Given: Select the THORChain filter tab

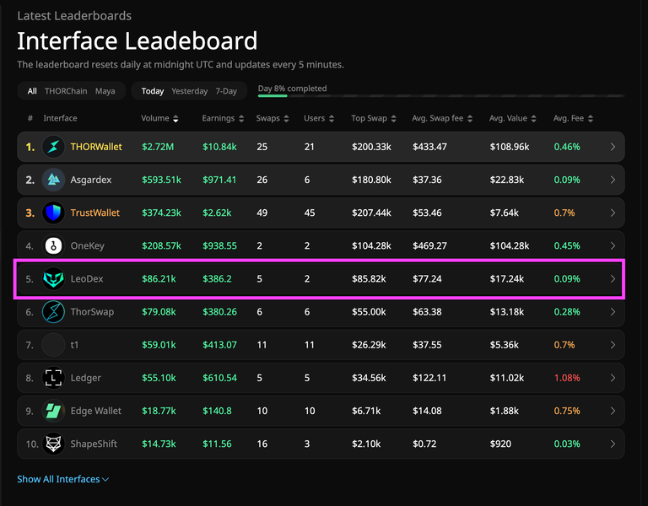Looking at the screenshot, I should (66, 91).
